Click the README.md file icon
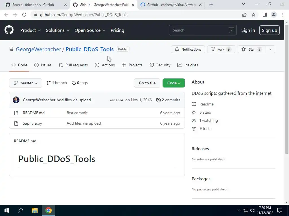The width and height of the screenshot is (289, 216). click(16, 113)
